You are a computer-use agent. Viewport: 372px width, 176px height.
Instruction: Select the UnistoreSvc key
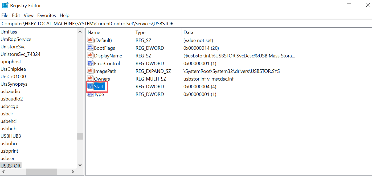[x=13, y=47]
